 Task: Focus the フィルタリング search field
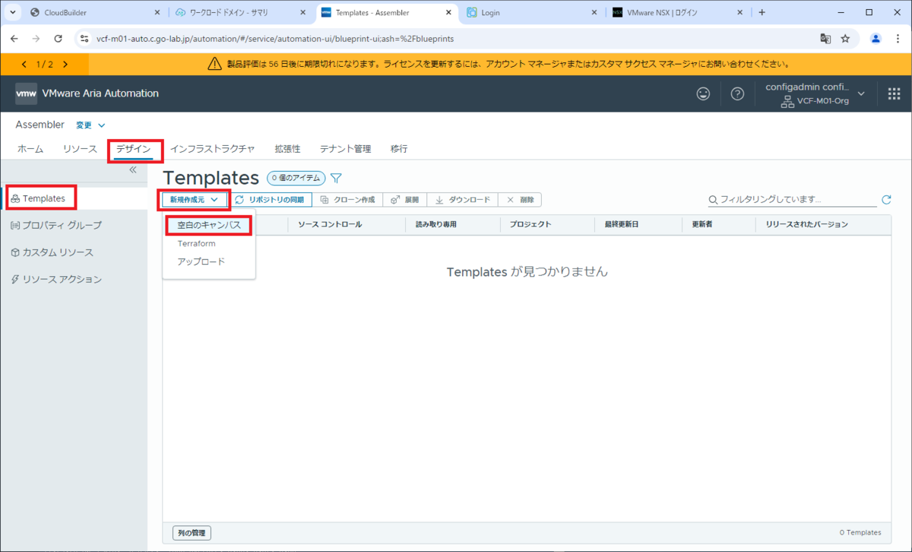point(792,200)
